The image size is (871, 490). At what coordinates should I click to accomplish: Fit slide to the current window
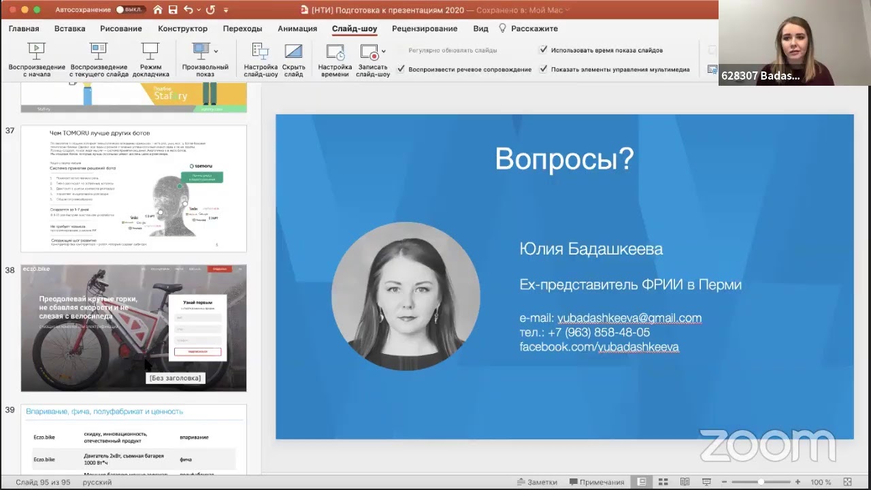847,482
